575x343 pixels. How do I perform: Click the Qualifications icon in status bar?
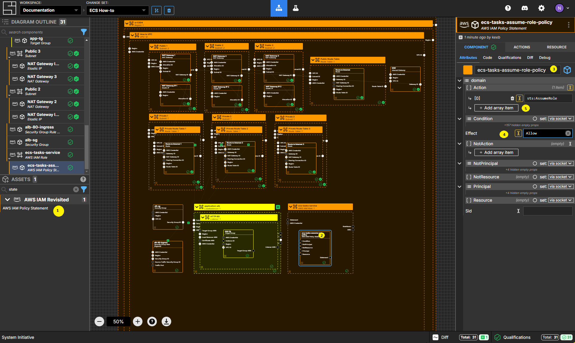[497, 337]
